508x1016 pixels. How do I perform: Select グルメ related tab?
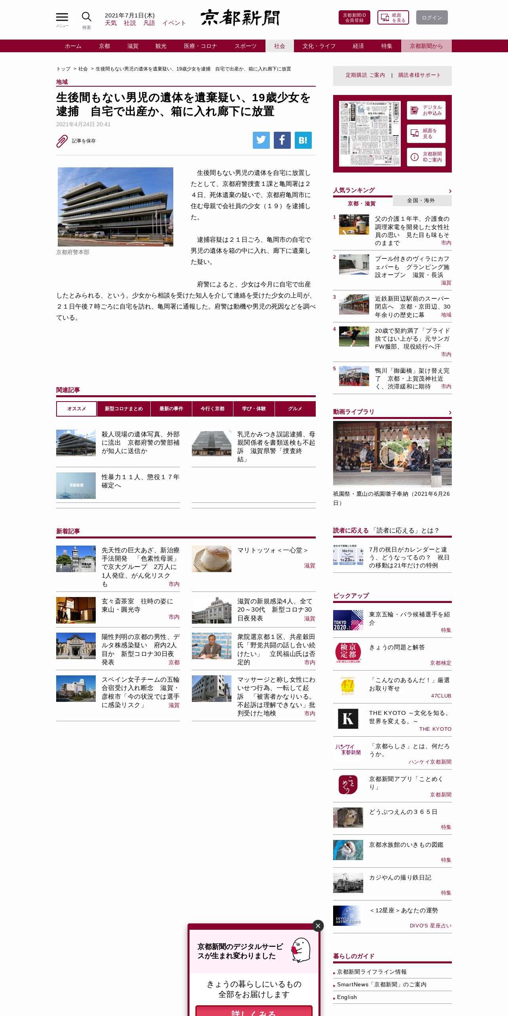[295, 409]
